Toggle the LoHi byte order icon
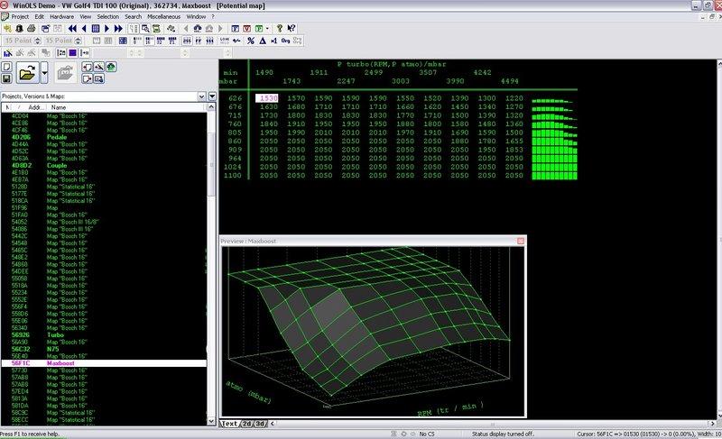Viewport: 722px width, 439px height. (x=225, y=41)
